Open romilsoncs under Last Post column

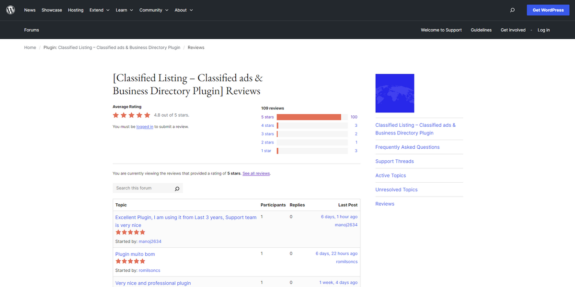347,262
